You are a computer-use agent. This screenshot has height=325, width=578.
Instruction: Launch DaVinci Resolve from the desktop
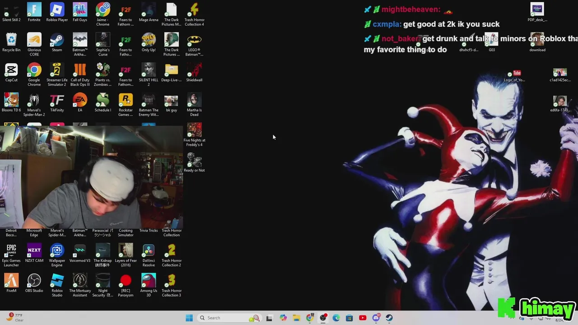[149, 255]
